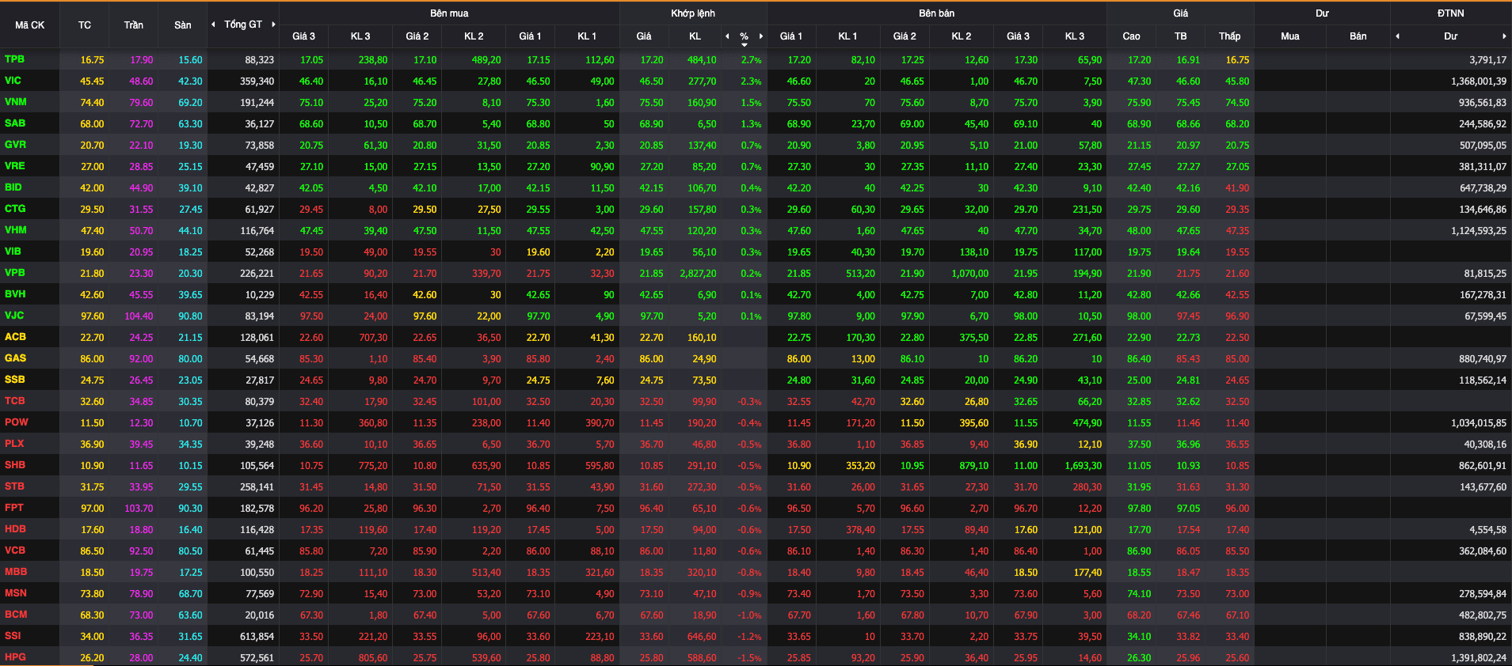Open the POW stock symbol
Screen dimensions: 1512x666
pyautogui.click(x=16, y=422)
